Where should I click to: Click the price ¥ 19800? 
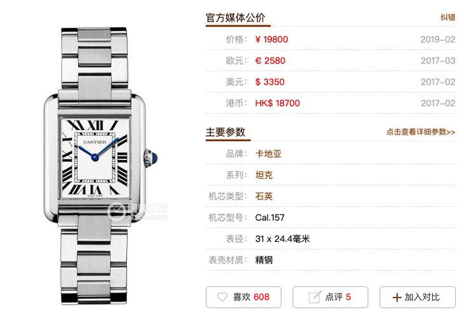(271, 39)
